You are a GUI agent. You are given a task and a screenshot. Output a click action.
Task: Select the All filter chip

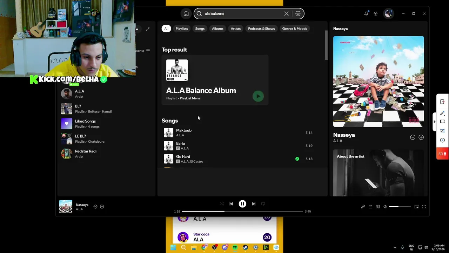[x=166, y=28]
